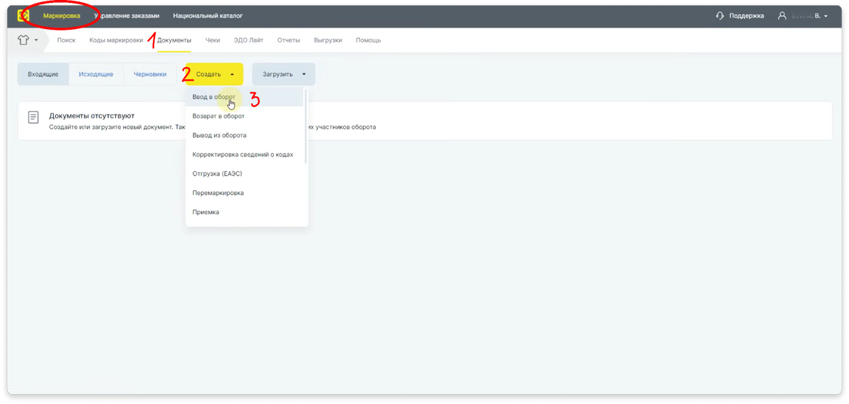The width and height of the screenshot is (849, 404).
Task: Switch to the Чеки tab
Action: click(213, 40)
